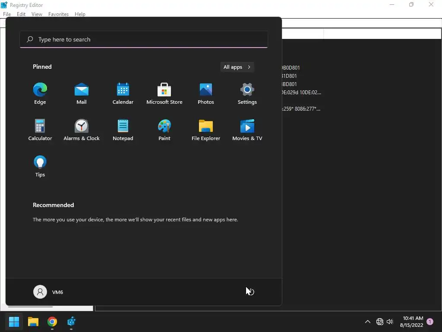Screen dimensions: 442x332
Task: Open Registry Editor File menu
Action: pyautogui.click(x=7, y=14)
